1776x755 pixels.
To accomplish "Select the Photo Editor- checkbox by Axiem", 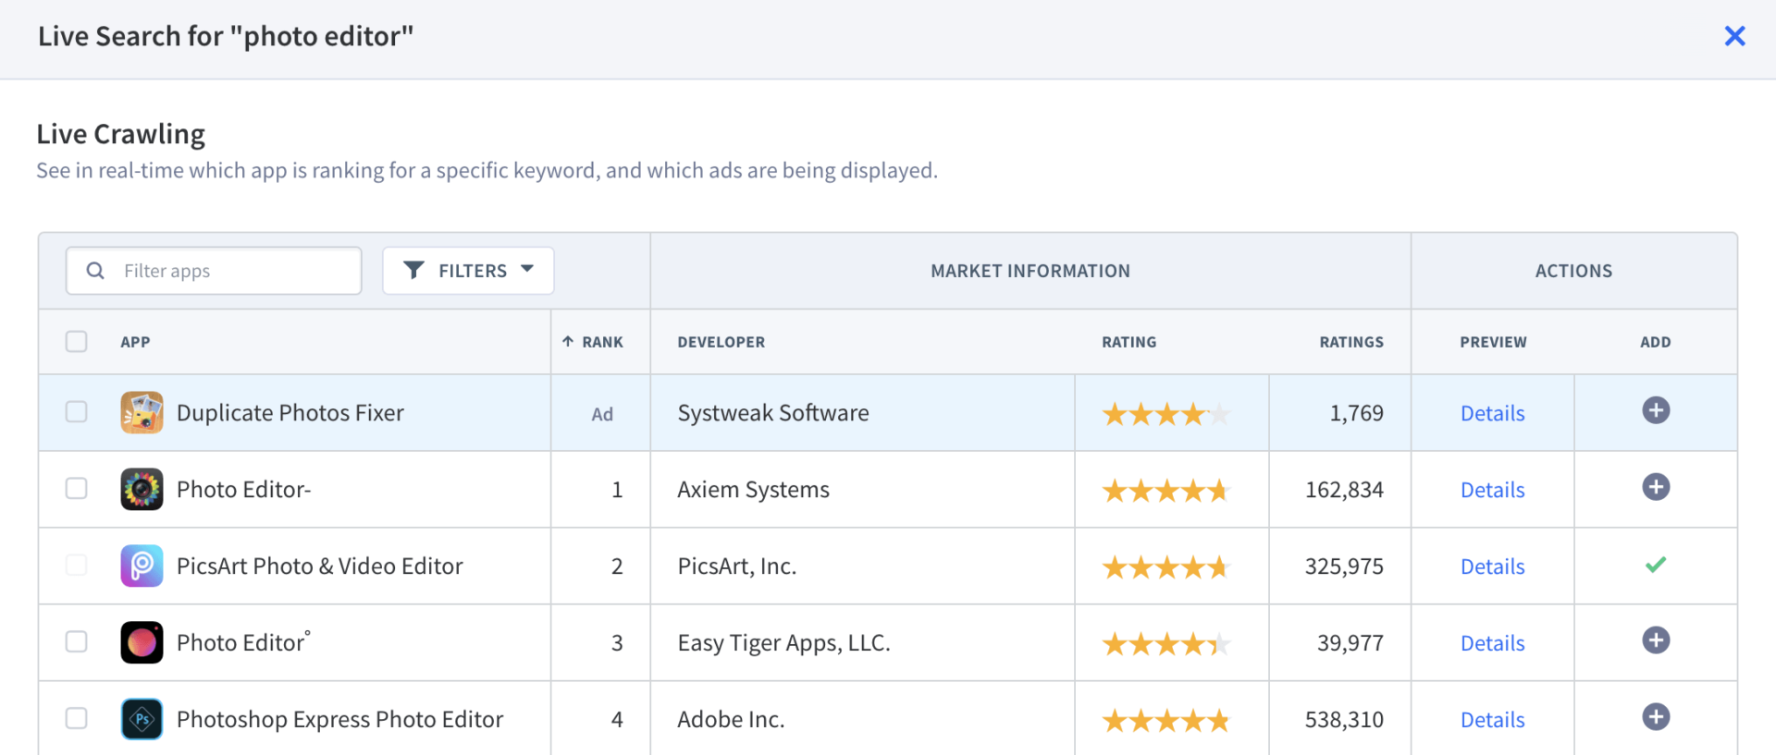I will (x=77, y=488).
